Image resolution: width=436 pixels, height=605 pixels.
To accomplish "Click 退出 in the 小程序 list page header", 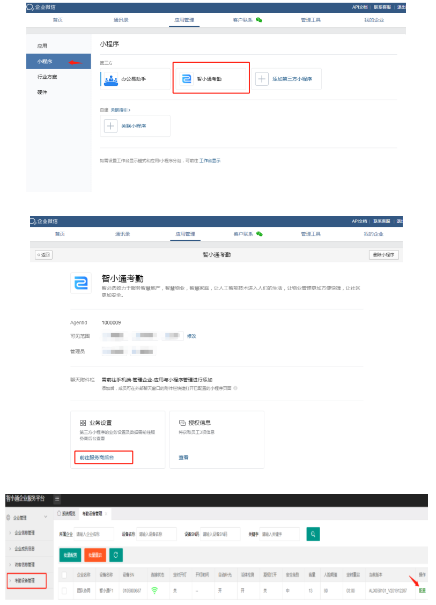I will 401,7.
